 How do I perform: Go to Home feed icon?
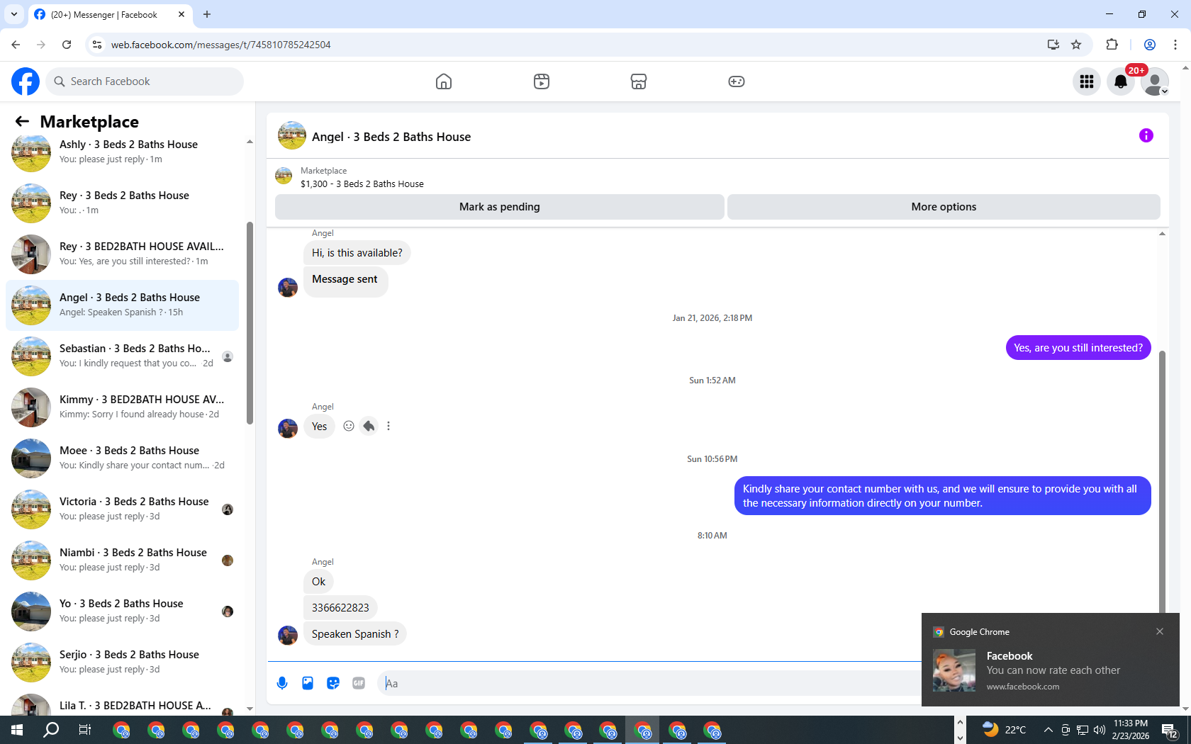444,81
